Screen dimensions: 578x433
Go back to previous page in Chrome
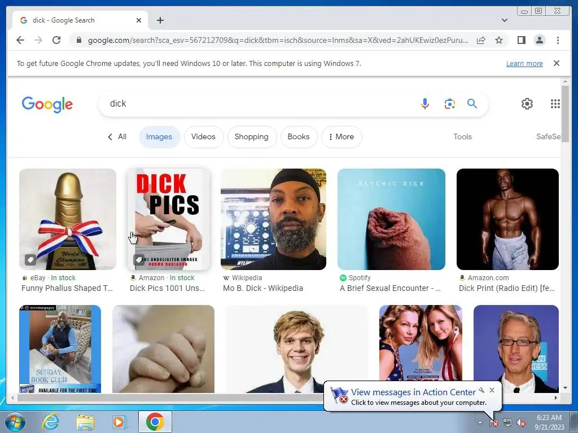[20, 40]
